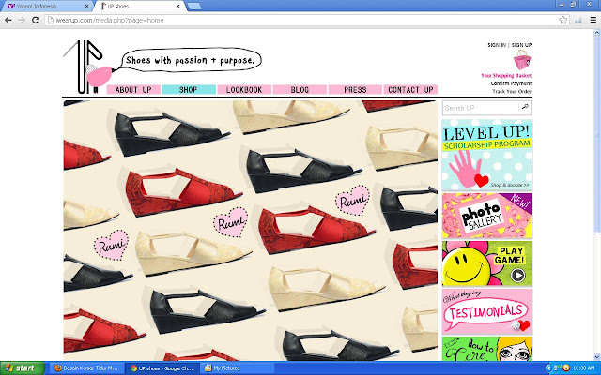The height and width of the screenshot is (375, 601).
Task: Switch to the Yahoo! Indonesia tab
Action: pos(46,7)
